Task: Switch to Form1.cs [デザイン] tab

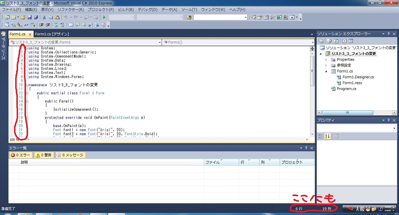Action: pyautogui.click(x=52, y=34)
